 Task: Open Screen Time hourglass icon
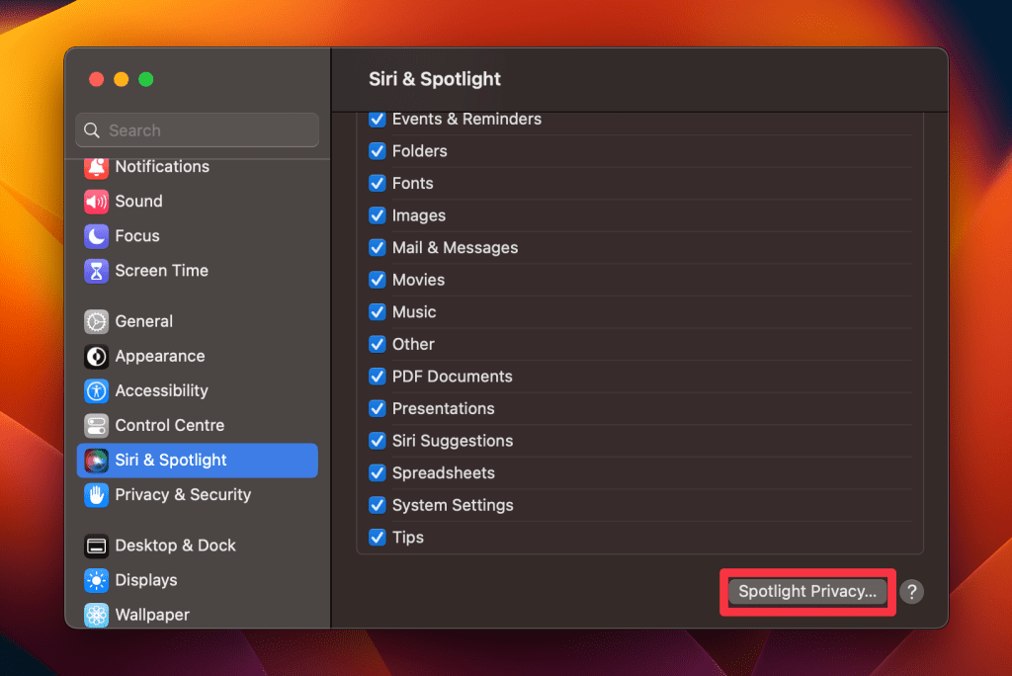coord(96,271)
